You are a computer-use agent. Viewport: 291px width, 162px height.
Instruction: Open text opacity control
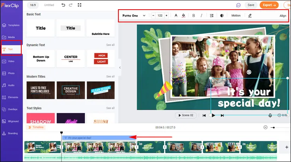[222, 15]
